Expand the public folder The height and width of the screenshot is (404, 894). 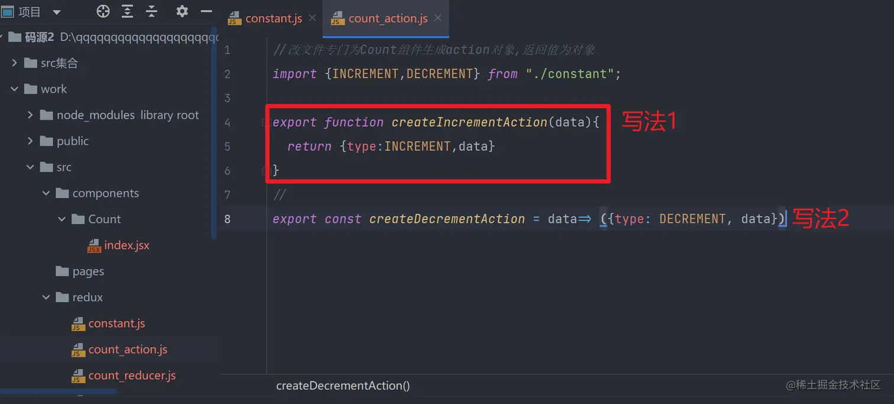coord(30,141)
